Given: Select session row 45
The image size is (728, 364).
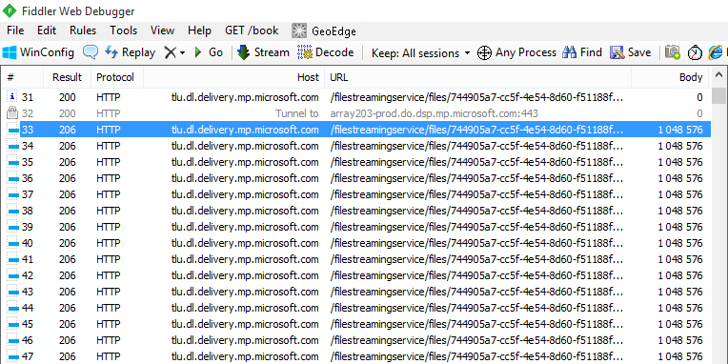Looking at the screenshot, I should pyautogui.click(x=355, y=324).
